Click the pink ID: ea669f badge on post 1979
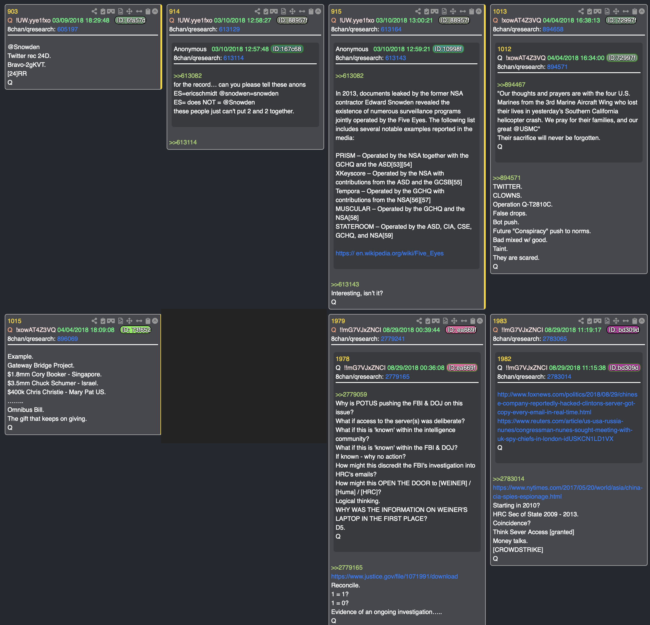Image resolution: width=650 pixels, height=625 pixels. tap(461, 330)
